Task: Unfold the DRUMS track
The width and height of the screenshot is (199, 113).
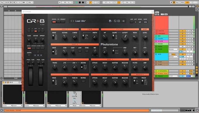Action: coord(156,44)
